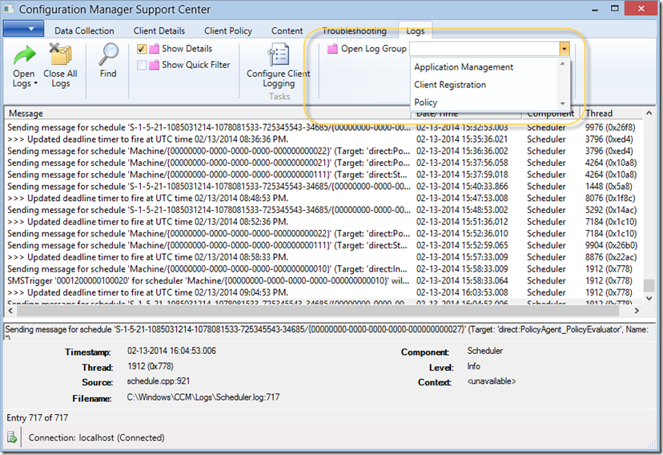Screen dimensions: 663x455
Task: Select the SMSTrigger '0001200000100020' log entry
Action: [x=323, y=281]
